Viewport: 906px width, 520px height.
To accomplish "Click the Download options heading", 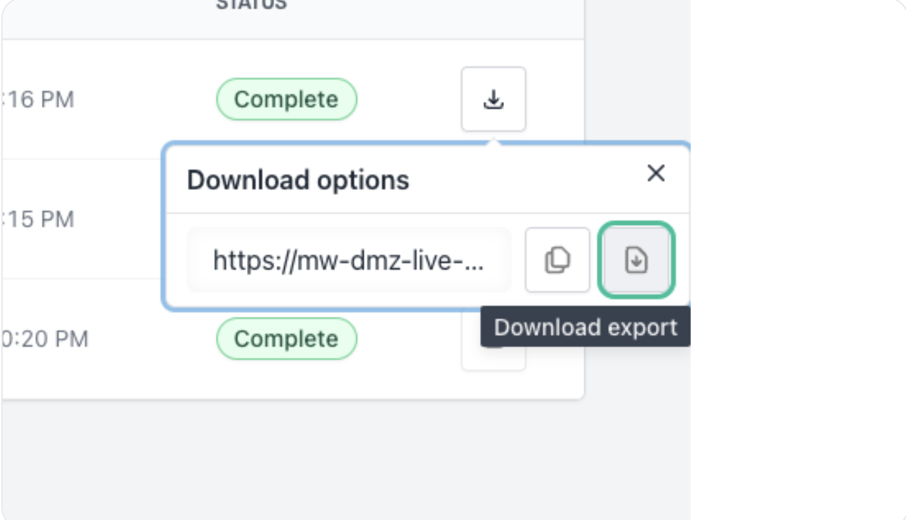I will point(298,180).
